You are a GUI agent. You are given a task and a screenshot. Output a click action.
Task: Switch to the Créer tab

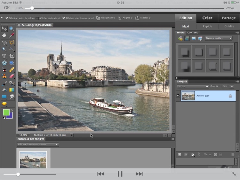coord(207,18)
